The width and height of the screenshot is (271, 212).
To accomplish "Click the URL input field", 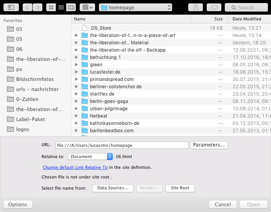I will click(122, 145).
